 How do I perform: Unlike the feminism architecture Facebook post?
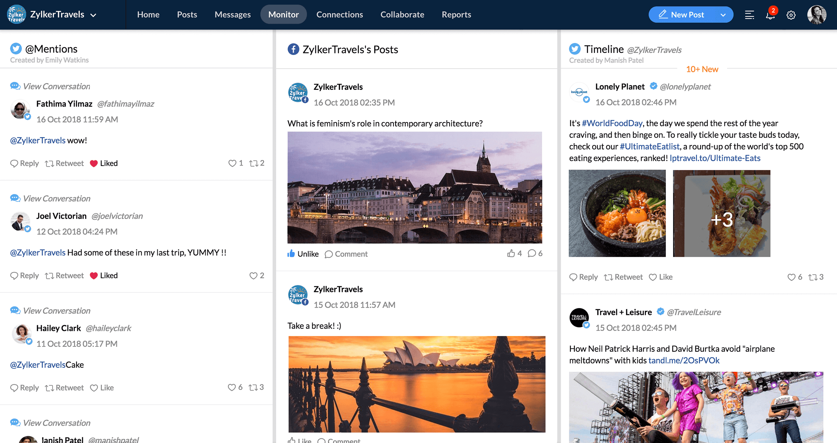[x=303, y=254]
